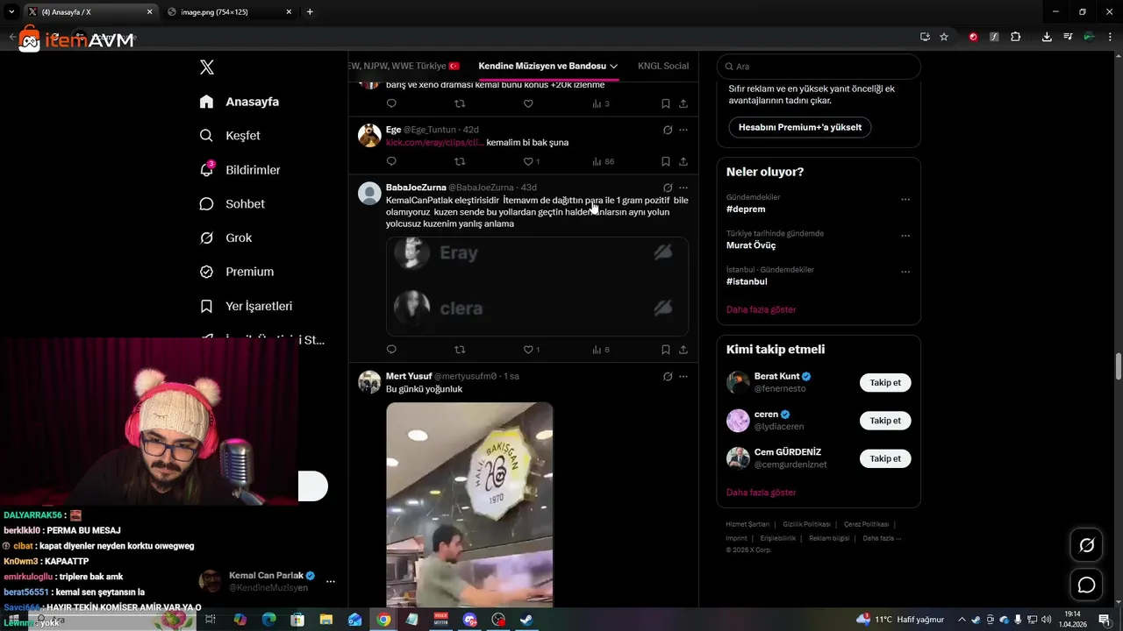This screenshot has width=1123, height=631.
Task: Open Grok explain on Ege's tweet
Action: click(x=668, y=130)
